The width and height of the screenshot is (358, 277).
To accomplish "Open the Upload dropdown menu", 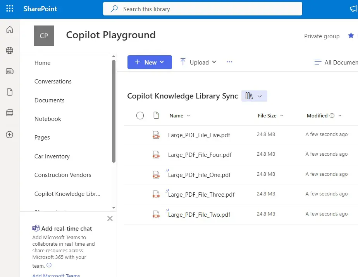I will pyautogui.click(x=198, y=62).
